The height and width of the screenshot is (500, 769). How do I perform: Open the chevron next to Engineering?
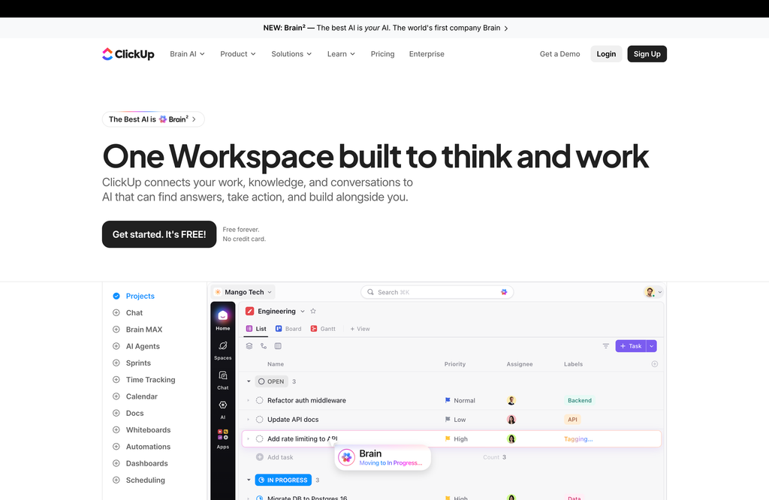click(x=303, y=312)
